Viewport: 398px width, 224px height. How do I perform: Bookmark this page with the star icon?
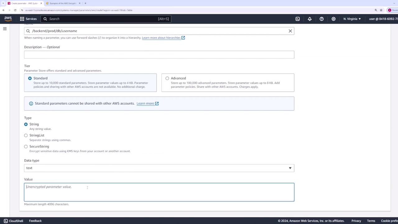pos(381,10)
